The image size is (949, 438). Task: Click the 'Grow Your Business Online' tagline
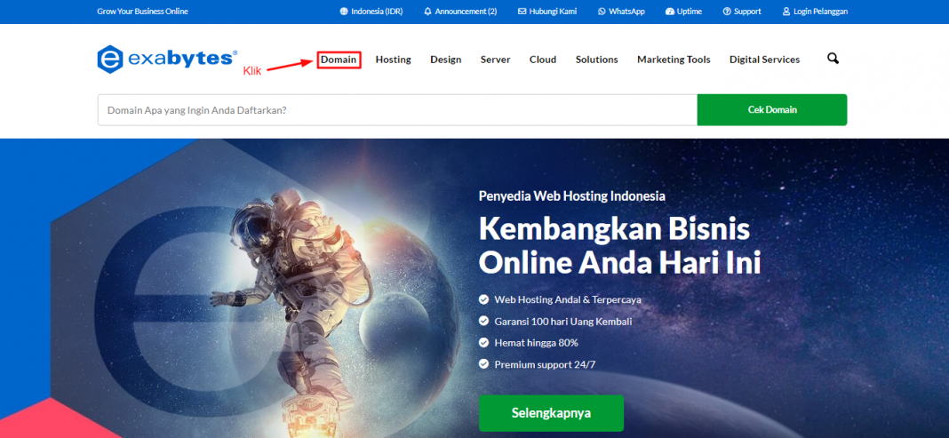(143, 12)
